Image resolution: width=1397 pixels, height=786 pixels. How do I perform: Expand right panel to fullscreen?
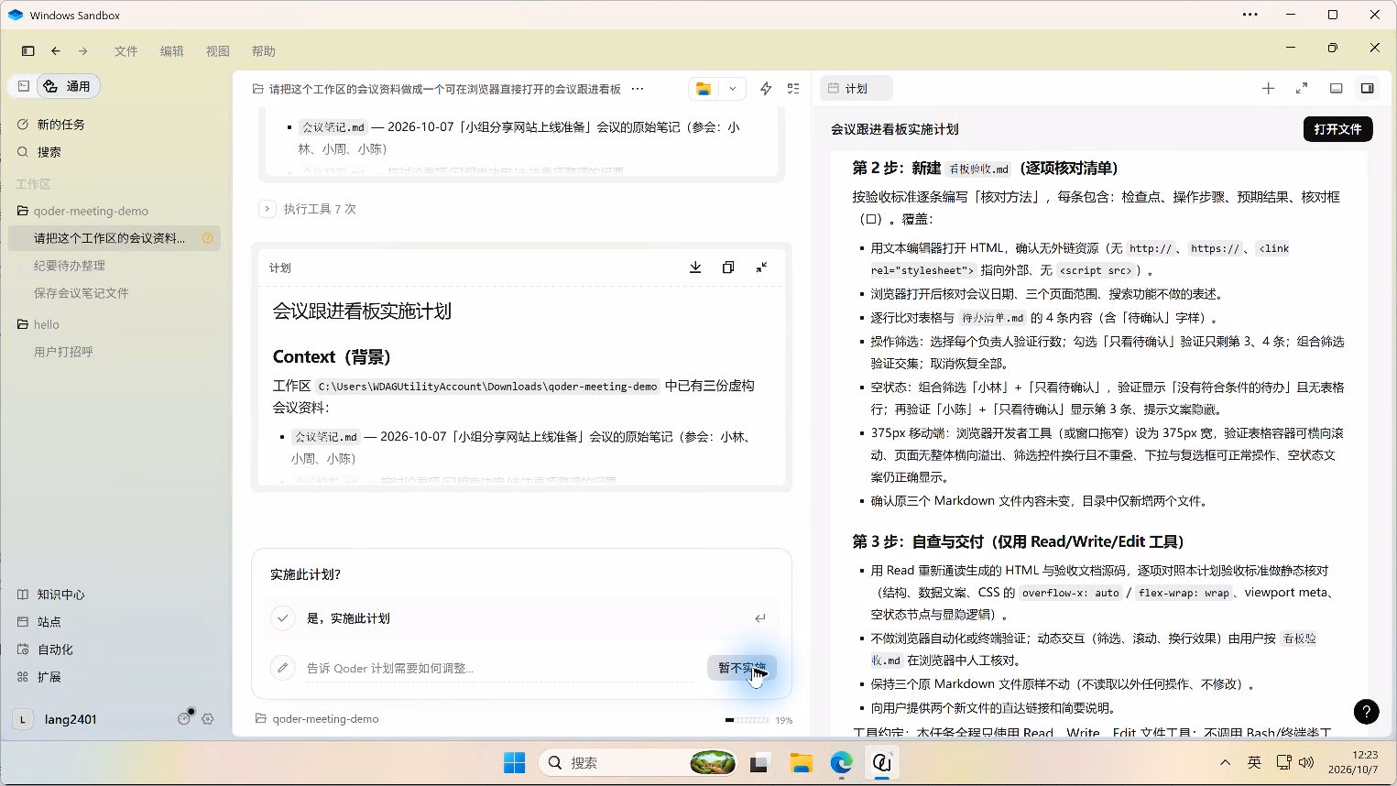point(1302,89)
